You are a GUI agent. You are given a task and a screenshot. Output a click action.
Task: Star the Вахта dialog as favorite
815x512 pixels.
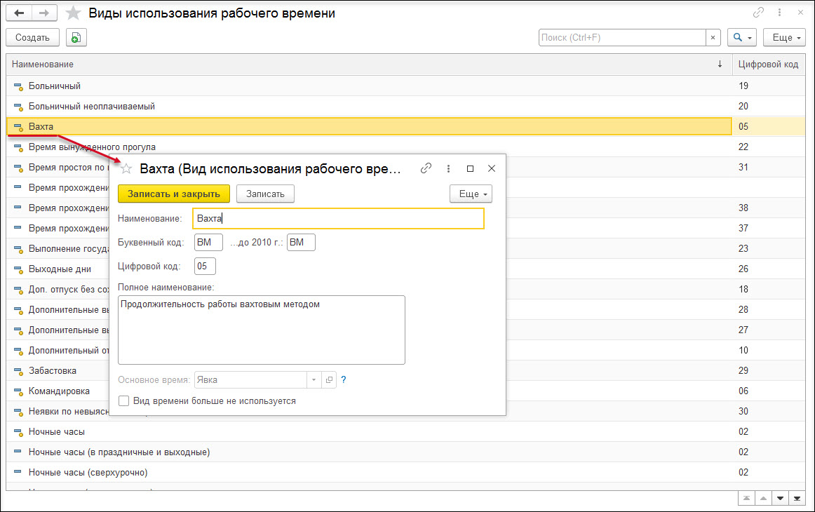click(x=126, y=168)
